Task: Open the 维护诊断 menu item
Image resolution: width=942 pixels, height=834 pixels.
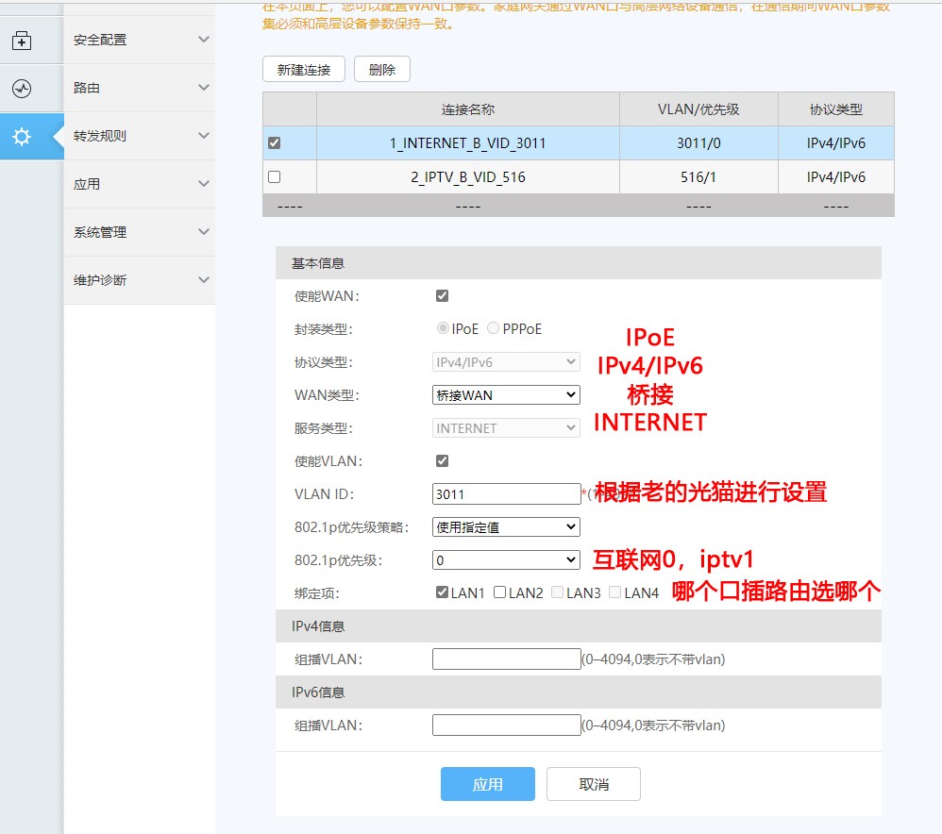Action: 139,280
